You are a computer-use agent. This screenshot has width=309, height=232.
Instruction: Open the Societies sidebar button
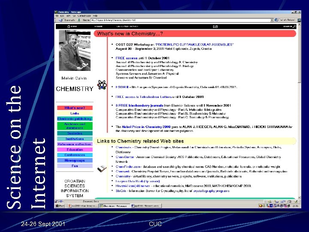[75, 133]
